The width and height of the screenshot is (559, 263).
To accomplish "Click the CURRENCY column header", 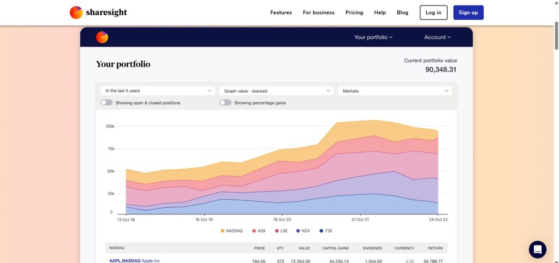I will coord(405,248).
